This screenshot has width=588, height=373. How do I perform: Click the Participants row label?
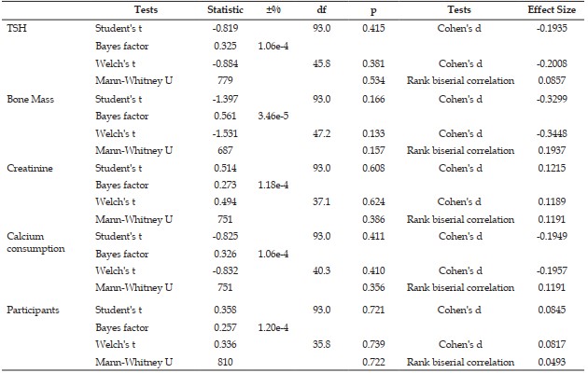click(33, 311)
